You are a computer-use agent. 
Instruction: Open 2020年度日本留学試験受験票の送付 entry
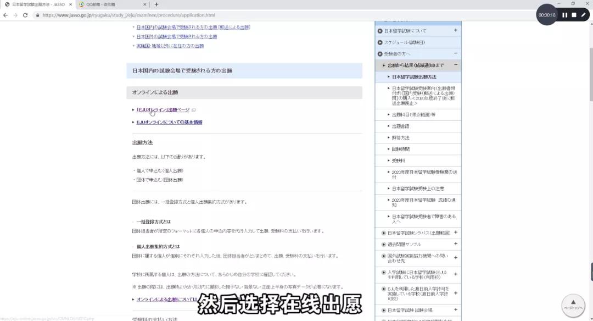coord(424,174)
